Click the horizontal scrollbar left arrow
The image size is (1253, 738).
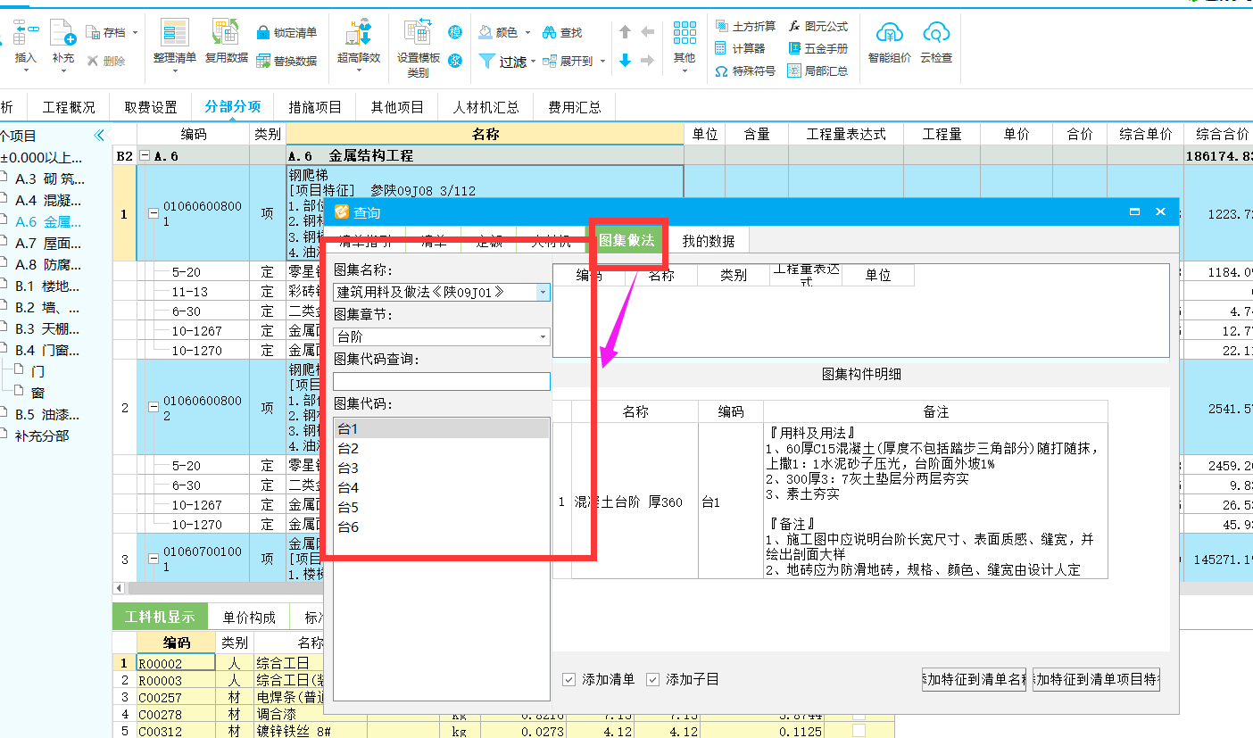pyautogui.click(x=120, y=589)
